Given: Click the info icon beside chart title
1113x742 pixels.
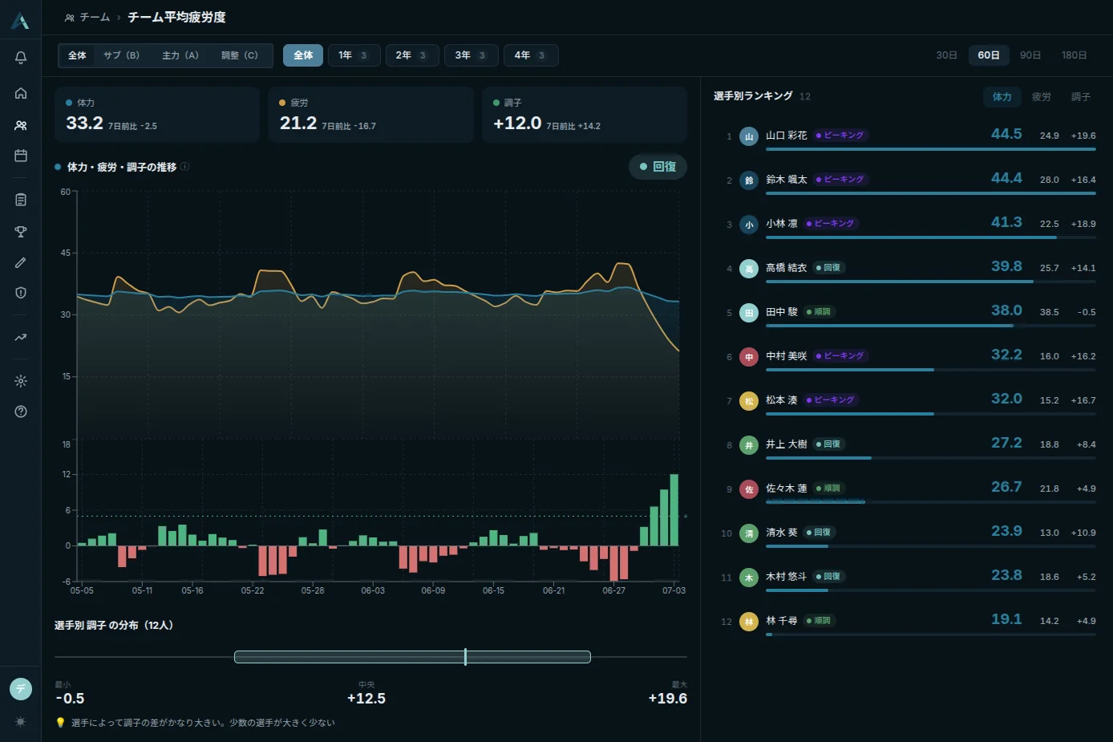Looking at the screenshot, I should point(184,167).
